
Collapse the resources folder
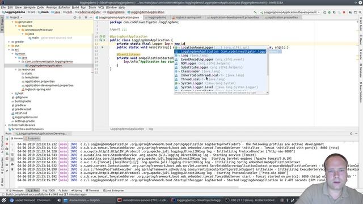(16, 70)
